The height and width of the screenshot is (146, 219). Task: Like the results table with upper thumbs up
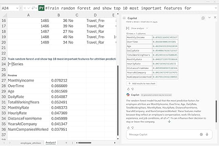(128, 89)
